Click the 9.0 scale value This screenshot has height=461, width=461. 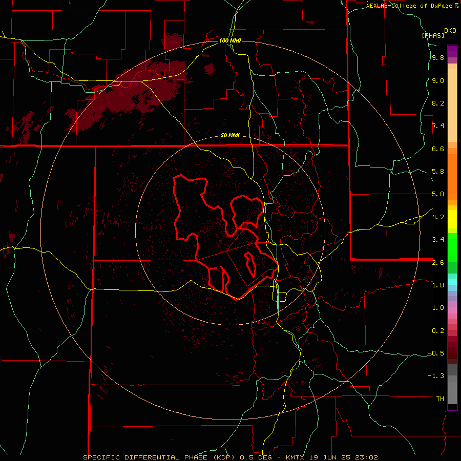[438, 80]
